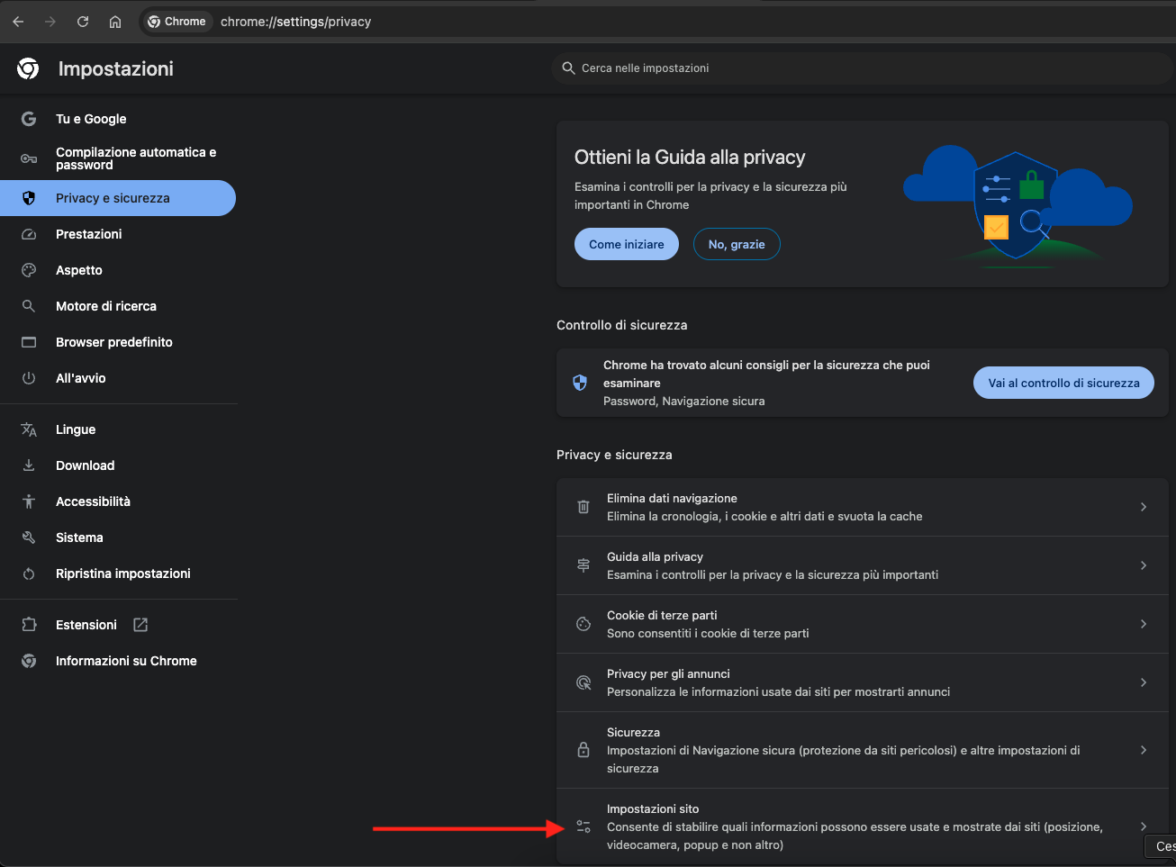Click the Controllo di sicurezza heading
The image size is (1176, 867).
(622, 325)
